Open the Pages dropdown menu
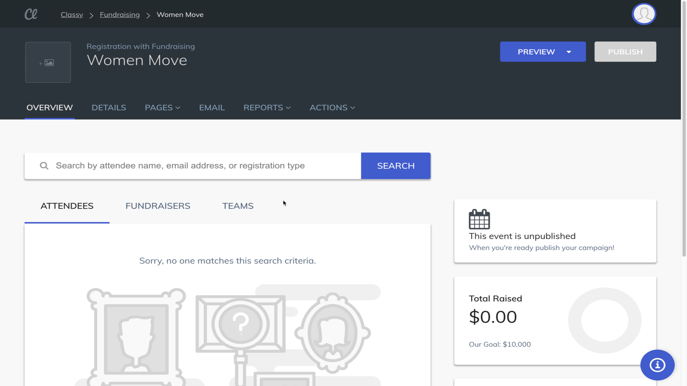The image size is (687, 386). (162, 108)
